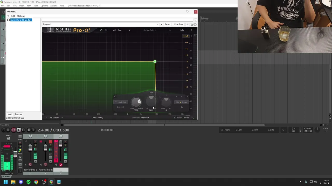The height and width of the screenshot is (186, 332).
Task: Open master track FX button
Action: [x=20, y=157]
